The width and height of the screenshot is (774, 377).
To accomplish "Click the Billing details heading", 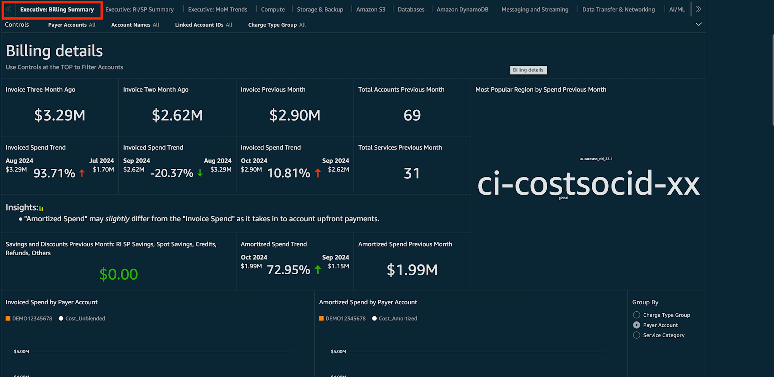I will (54, 51).
